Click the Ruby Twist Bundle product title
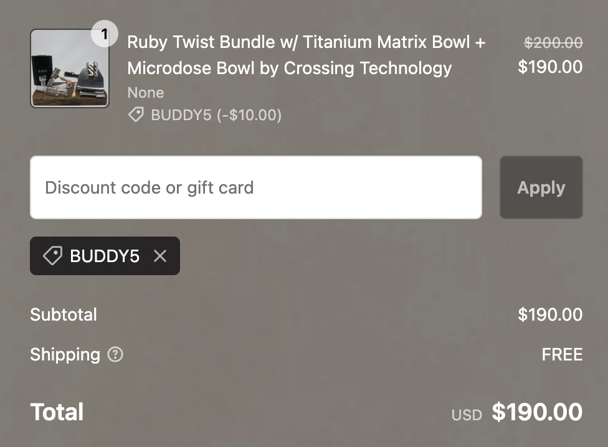This screenshot has height=447, width=608. (306, 55)
